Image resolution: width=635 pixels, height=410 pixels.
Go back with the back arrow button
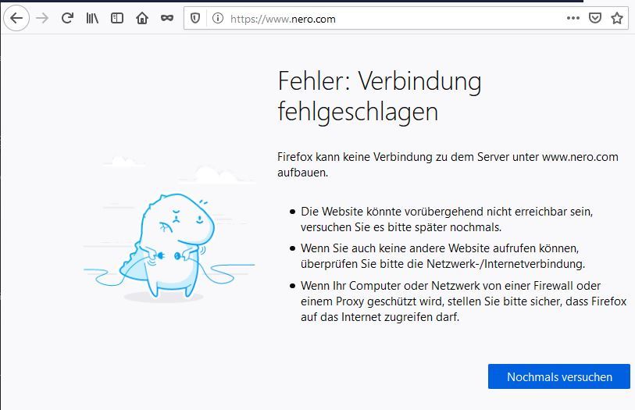coord(16,18)
